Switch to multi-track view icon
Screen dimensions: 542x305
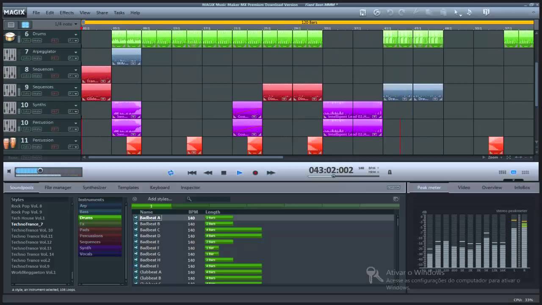(25, 25)
